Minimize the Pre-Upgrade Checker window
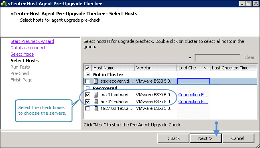 point(242,4)
